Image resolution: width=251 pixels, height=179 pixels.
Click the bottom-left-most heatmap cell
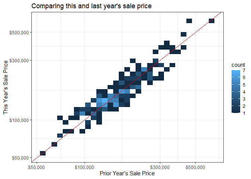coord(43,153)
